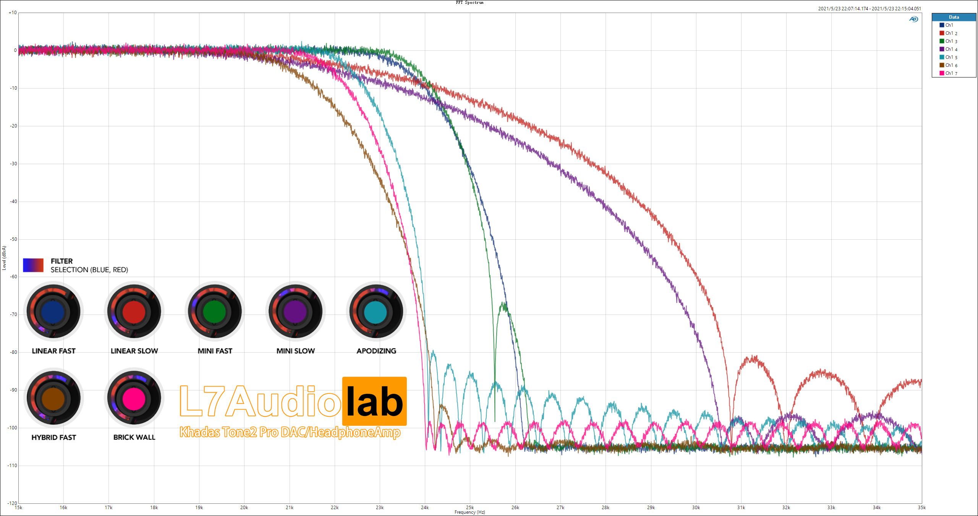The image size is (978, 516).
Task: Click the FFT Spectrum title text
Action: tap(470, 3)
